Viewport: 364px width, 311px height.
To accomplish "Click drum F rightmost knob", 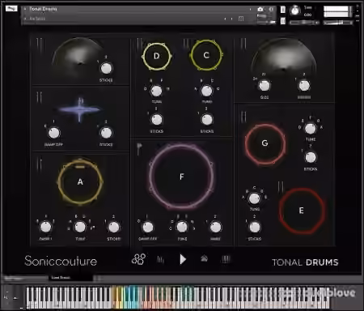I will click(216, 227).
